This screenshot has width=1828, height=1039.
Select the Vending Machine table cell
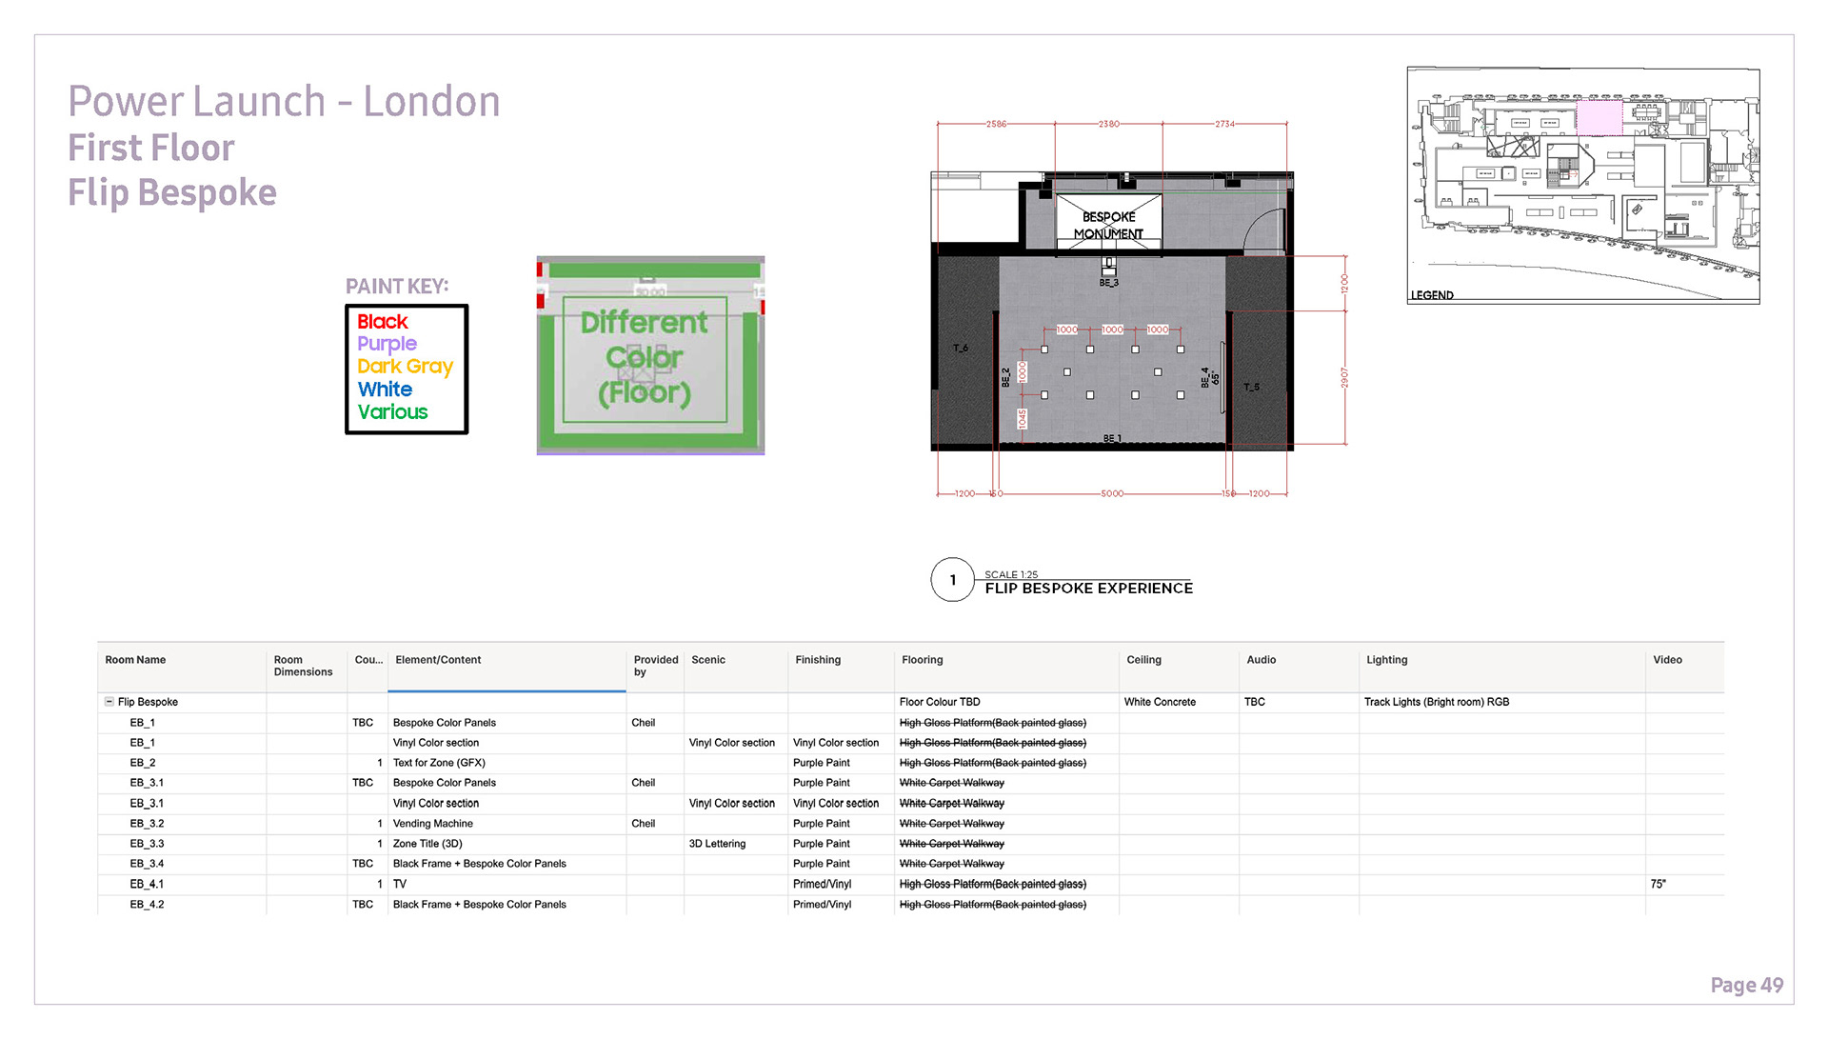click(432, 824)
